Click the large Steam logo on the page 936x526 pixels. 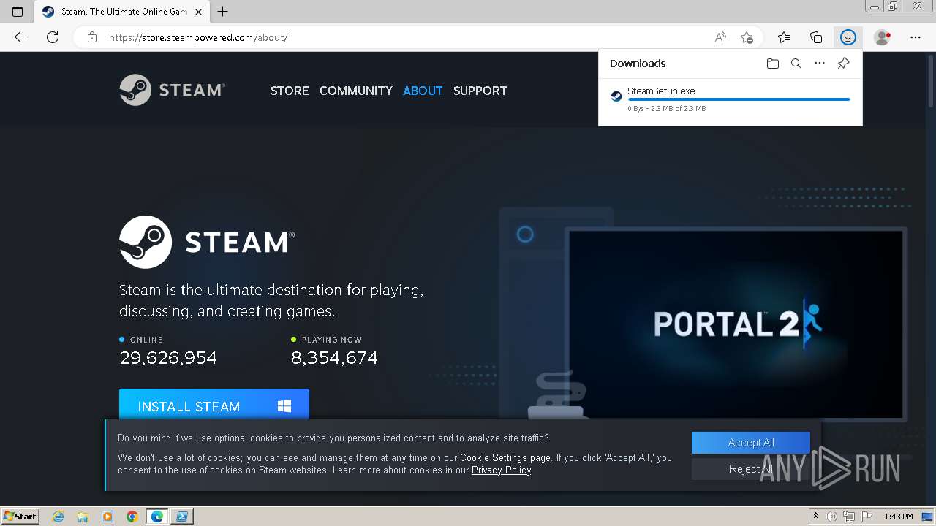pos(207,242)
